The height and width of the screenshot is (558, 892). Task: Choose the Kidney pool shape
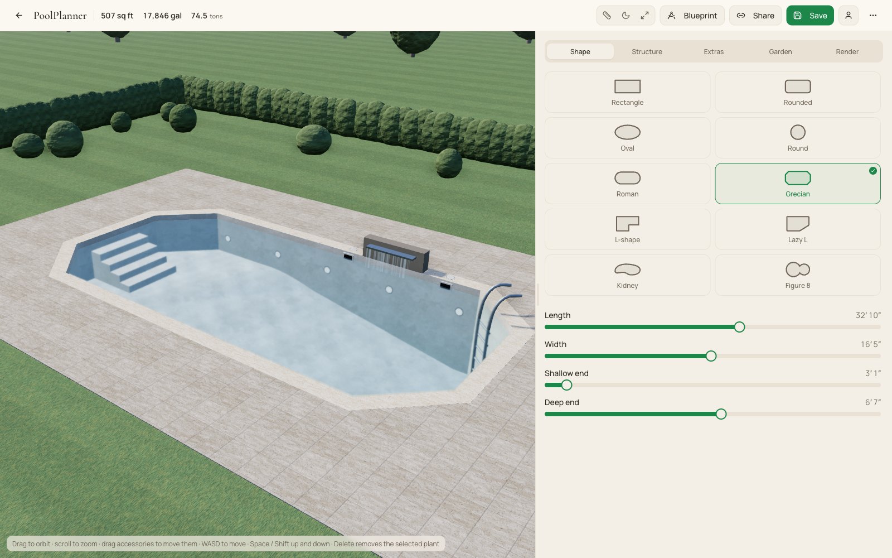coord(627,275)
